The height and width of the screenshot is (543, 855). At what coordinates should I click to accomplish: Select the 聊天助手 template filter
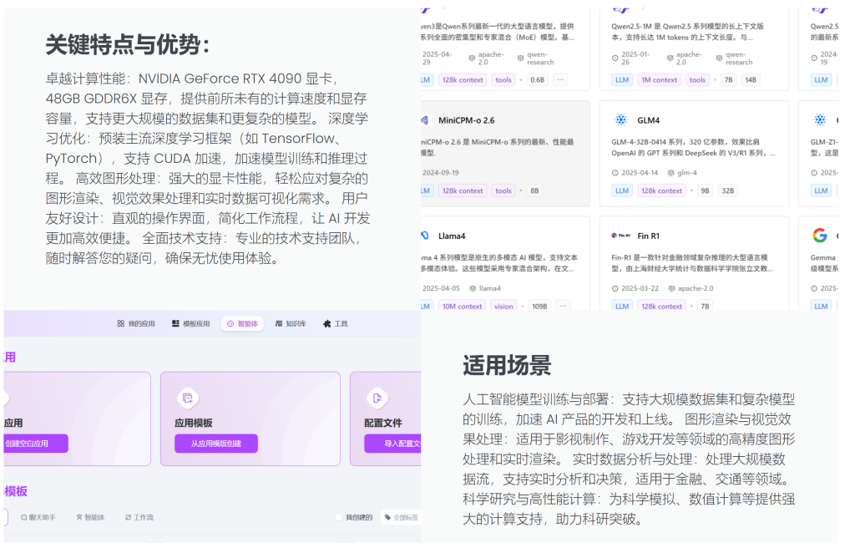[x=38, y=517]
